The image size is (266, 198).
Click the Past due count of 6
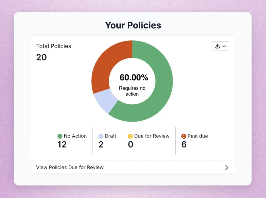point(184,144)
